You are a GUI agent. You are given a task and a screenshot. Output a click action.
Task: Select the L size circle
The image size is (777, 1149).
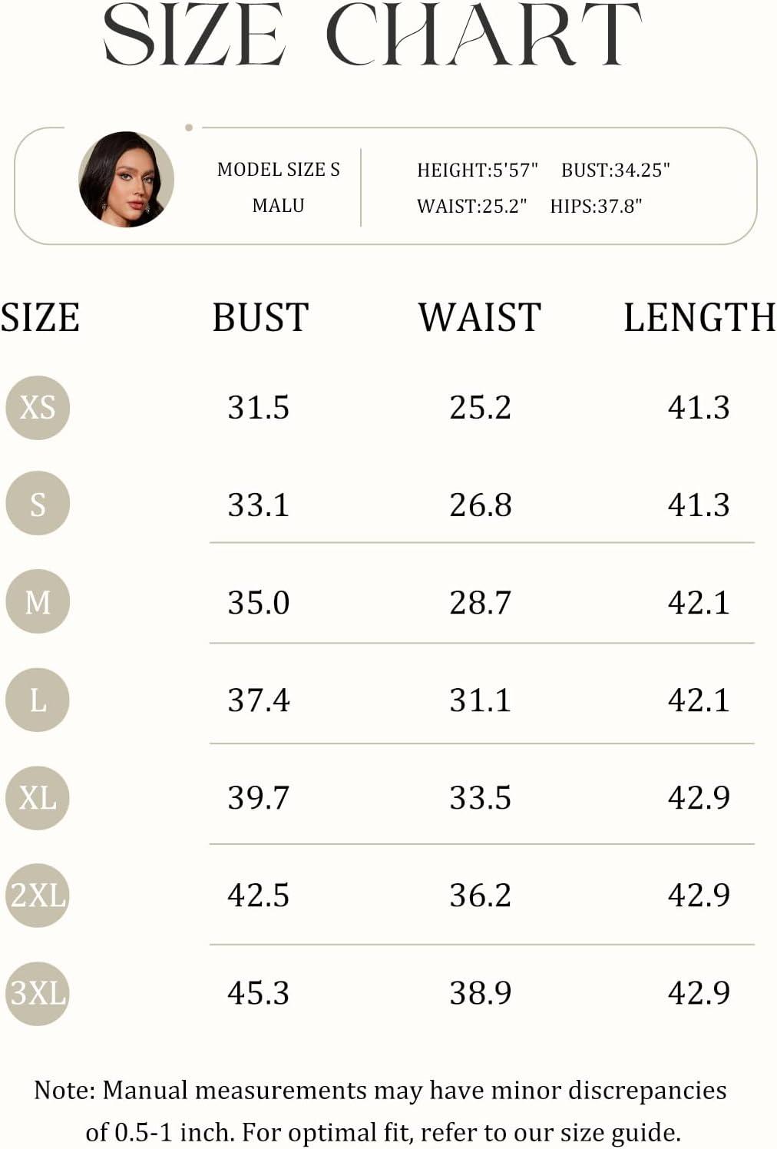point(38,700)
